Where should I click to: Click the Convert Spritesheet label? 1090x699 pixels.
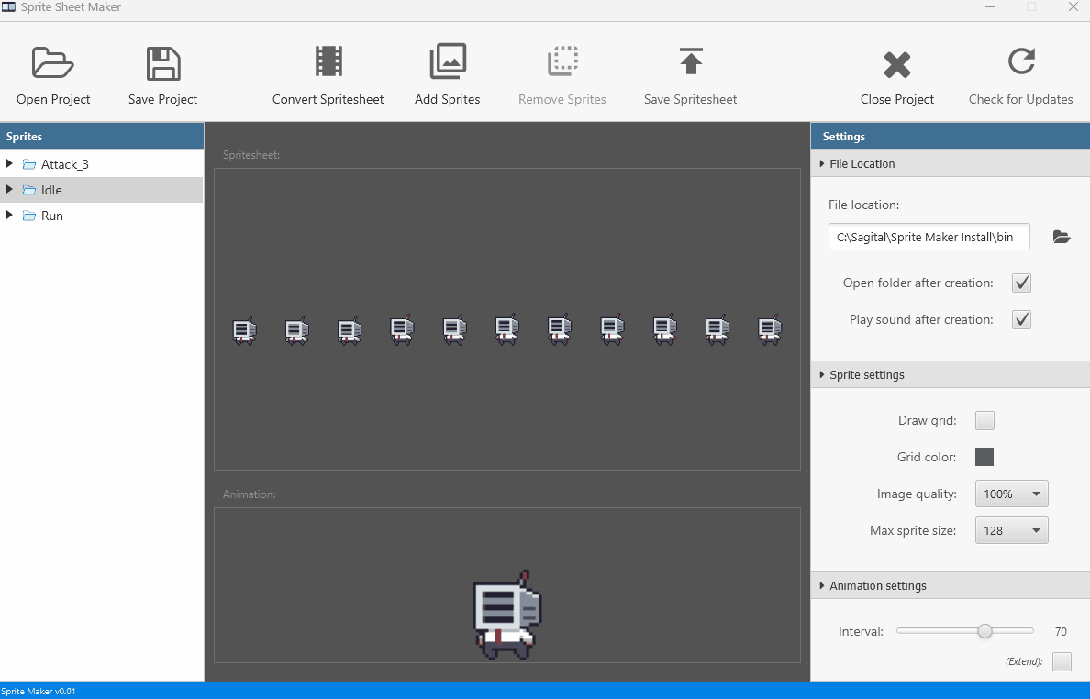pyautogui.click(x=328, y=99)
